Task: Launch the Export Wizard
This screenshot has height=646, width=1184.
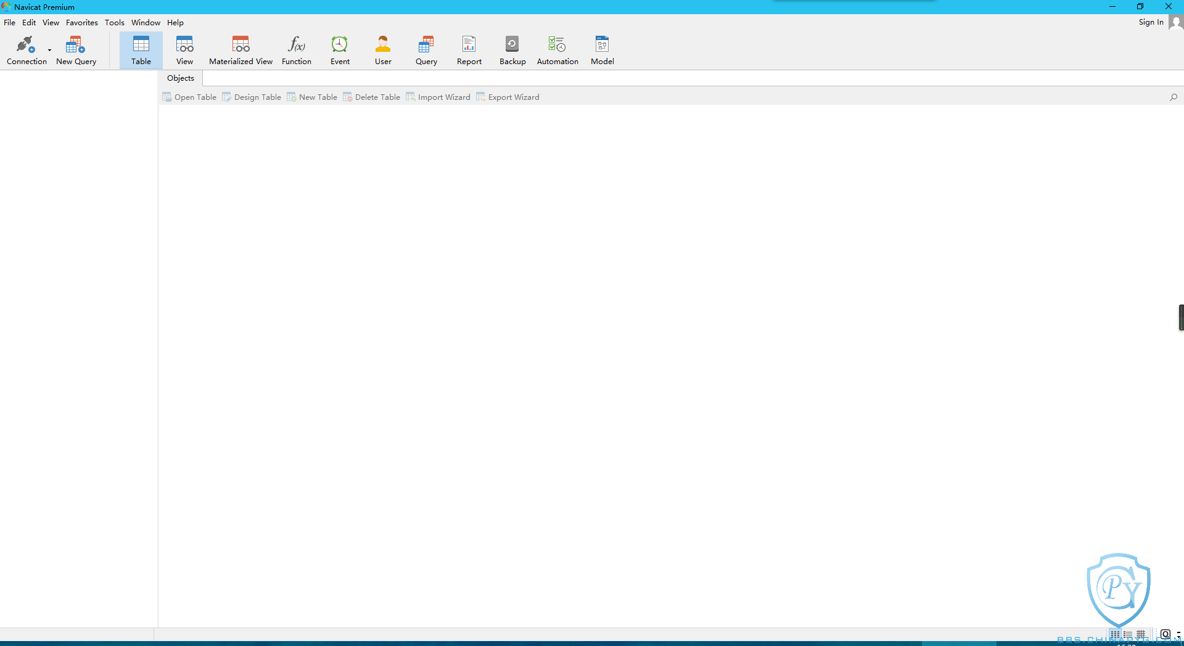Action: click(x=508, y=97)
